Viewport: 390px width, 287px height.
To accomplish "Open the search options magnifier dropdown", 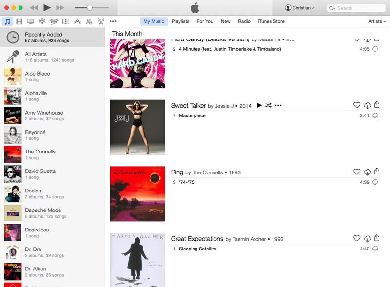I will coord(332,8).
